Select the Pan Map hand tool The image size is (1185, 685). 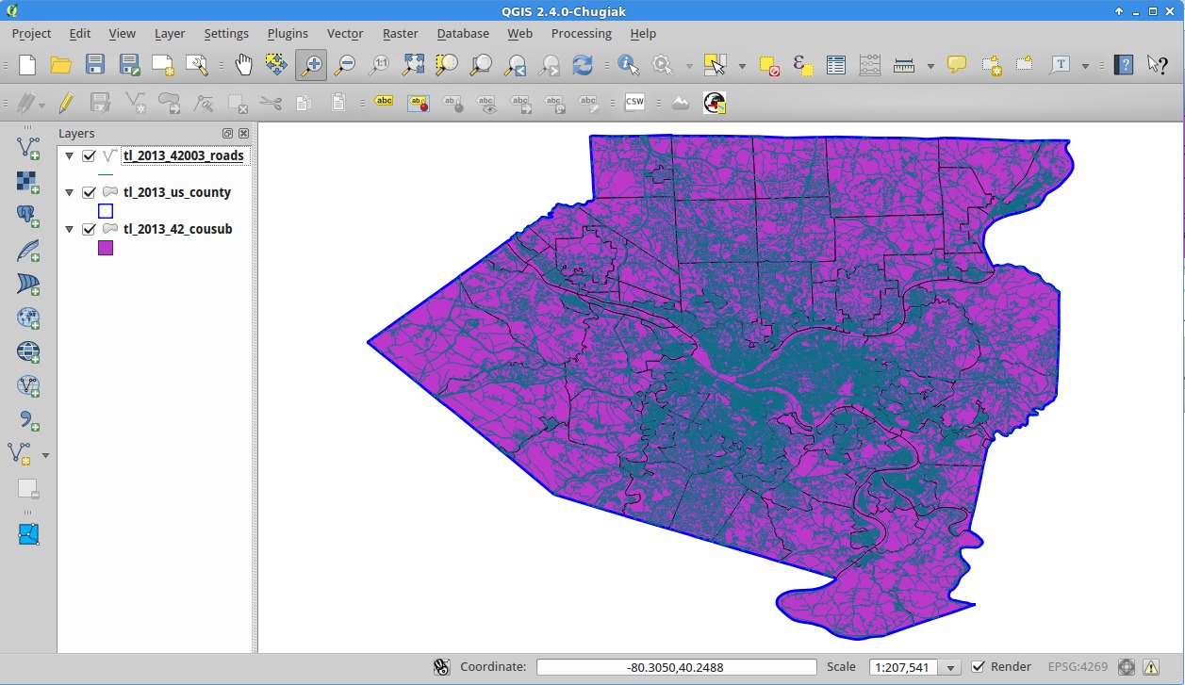[x=243, y=65]
